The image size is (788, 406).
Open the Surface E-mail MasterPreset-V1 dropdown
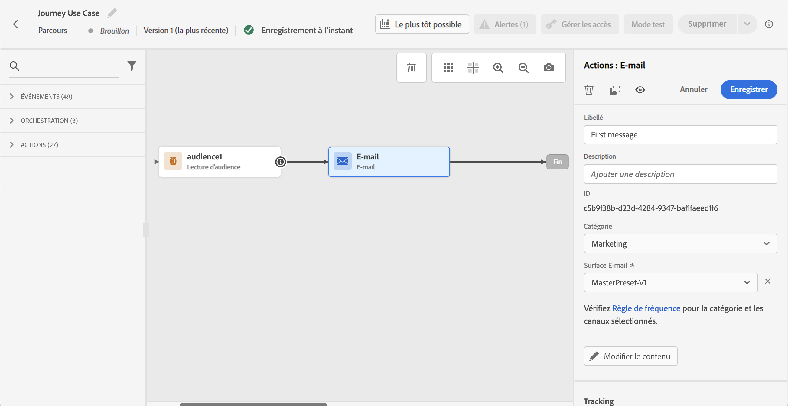[x=670, y=282]
